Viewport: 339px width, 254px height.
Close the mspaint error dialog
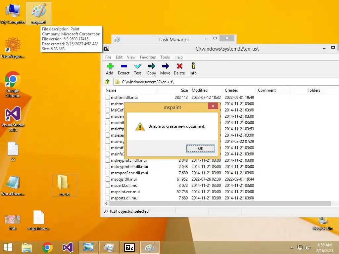click(213, 106)
